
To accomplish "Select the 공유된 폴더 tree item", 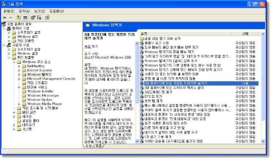I will coord(30,121).
